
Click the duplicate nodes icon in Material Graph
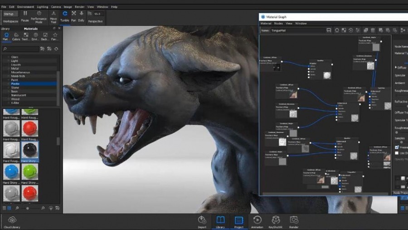pyautogui.click(x=365, y=30)
